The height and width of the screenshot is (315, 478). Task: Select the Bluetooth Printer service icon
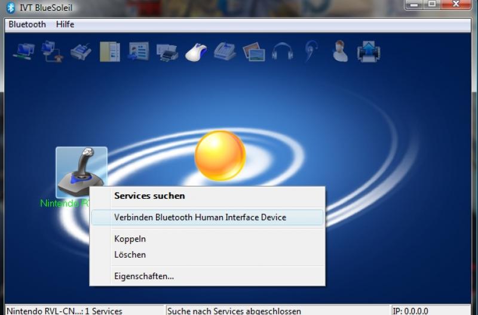(167, 52)
